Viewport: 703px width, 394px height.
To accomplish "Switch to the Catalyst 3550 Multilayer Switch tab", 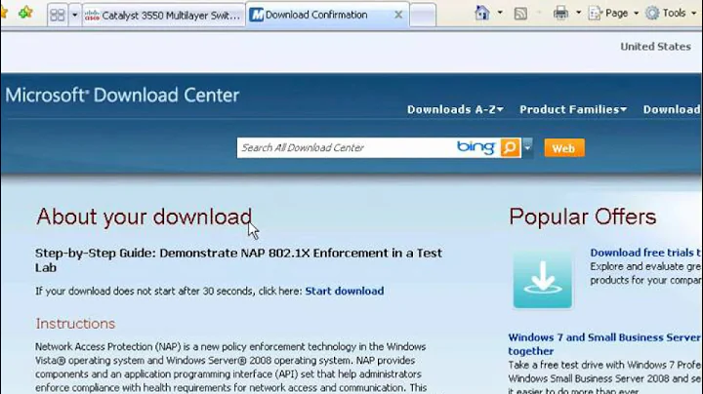I will tap(164, 16).
